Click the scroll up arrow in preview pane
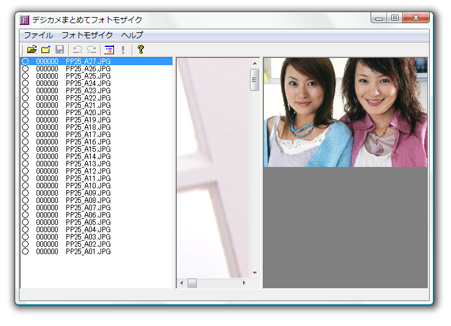451x326 pixels. (x=255, y=62)
